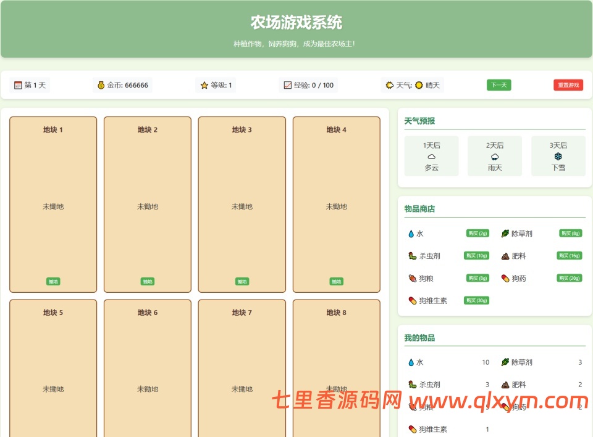The height and width of the screenshot is (437, 593).
Task: Click the rain cloud icon under 2天后
Action: tap(495, 157)
